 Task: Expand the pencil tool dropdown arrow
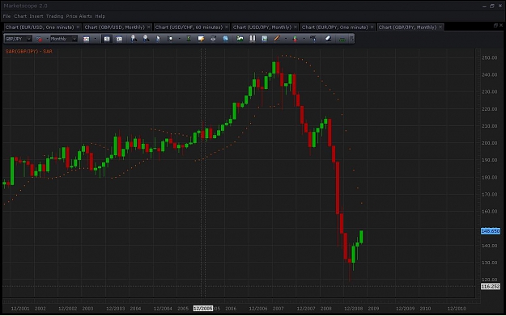(x=286, y=39)
